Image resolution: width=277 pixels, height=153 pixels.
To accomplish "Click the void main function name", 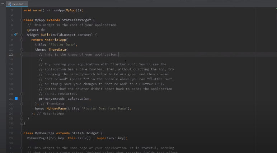I will [x=37, y=10].
